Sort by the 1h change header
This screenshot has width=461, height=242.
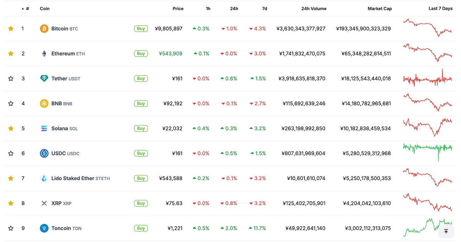tap(208, 9)
